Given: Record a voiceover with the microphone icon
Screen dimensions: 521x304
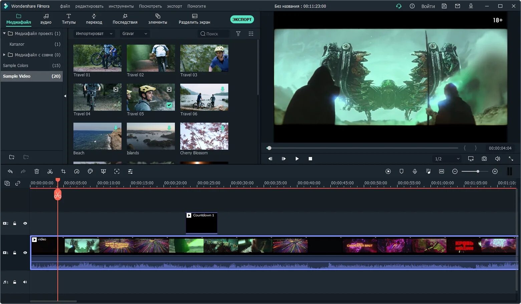Looking at the screenshot, I should 415,171.
